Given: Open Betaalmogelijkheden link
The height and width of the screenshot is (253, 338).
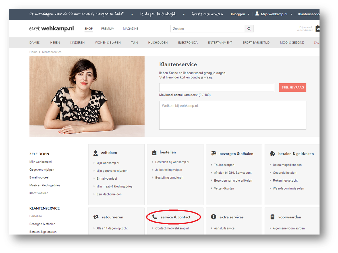Looking at the screenshot, I should 287,165.
